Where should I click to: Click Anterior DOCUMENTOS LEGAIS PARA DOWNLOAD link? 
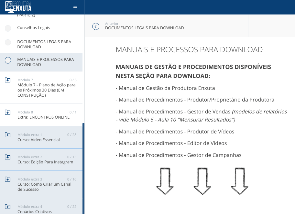[x=144, y=26]
